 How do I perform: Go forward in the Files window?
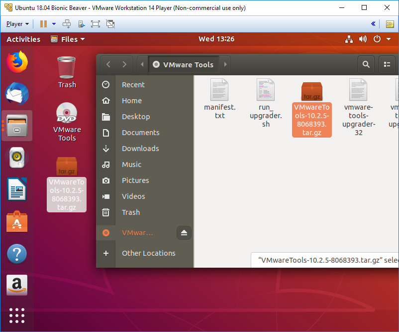coord(124,64)
